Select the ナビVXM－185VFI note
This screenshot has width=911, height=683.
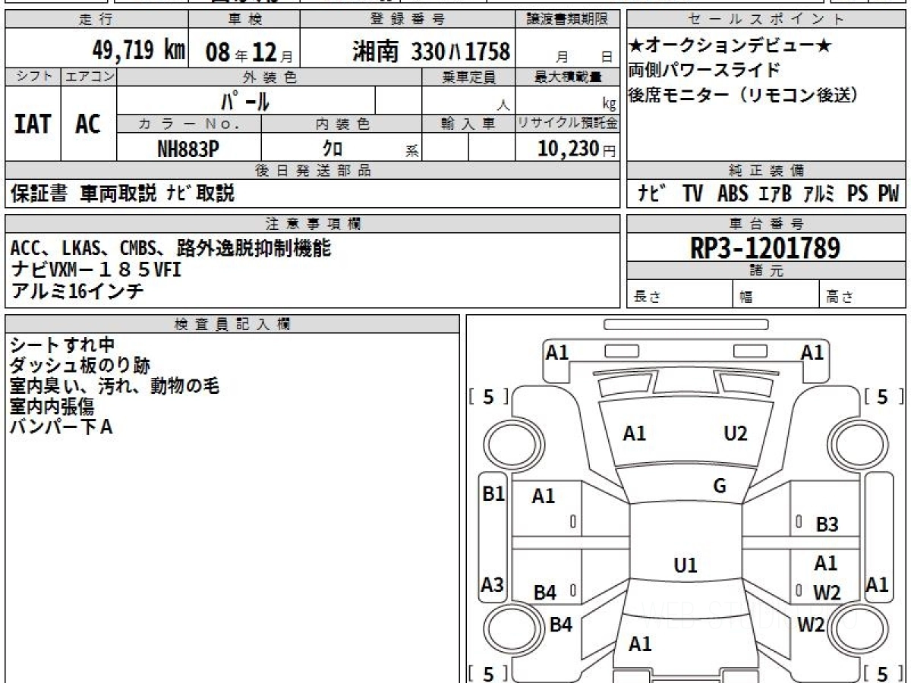coord(96,269)
